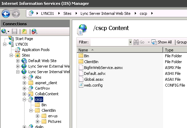Click the globe icon in the address bar
Screen dimensions: 187x128
31,13
